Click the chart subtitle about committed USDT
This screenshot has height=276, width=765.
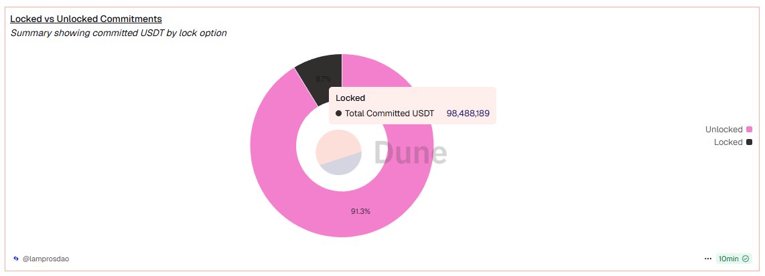tap(119, 33)
